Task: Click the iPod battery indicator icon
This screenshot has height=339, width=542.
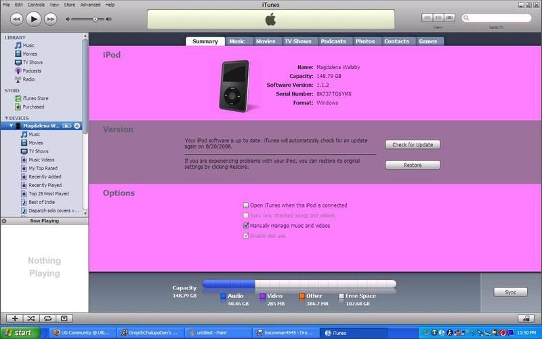Action: tap(67, 126)
